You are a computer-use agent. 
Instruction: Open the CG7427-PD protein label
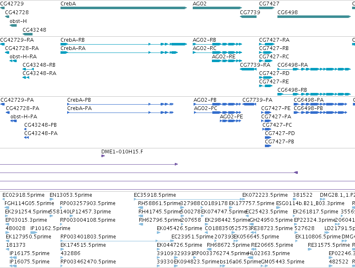280,133
